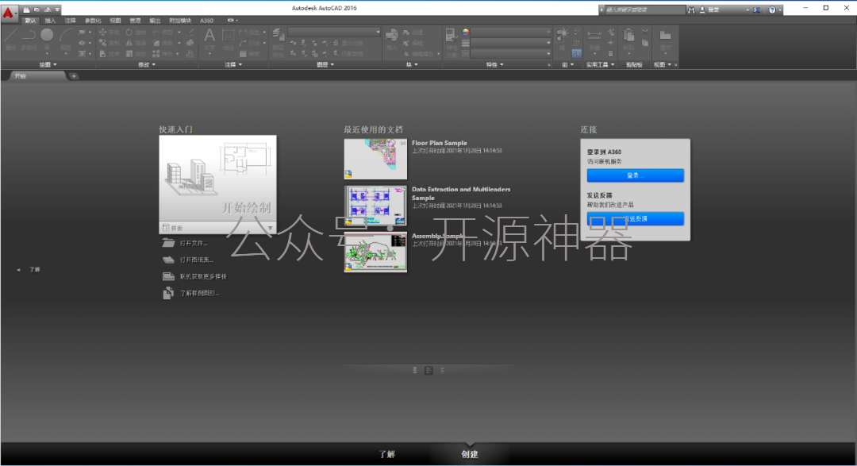The image size is (857, 466).
Task: Open the 参数化 (Parametric) ribbon tab
Action: tap(93, 21)
